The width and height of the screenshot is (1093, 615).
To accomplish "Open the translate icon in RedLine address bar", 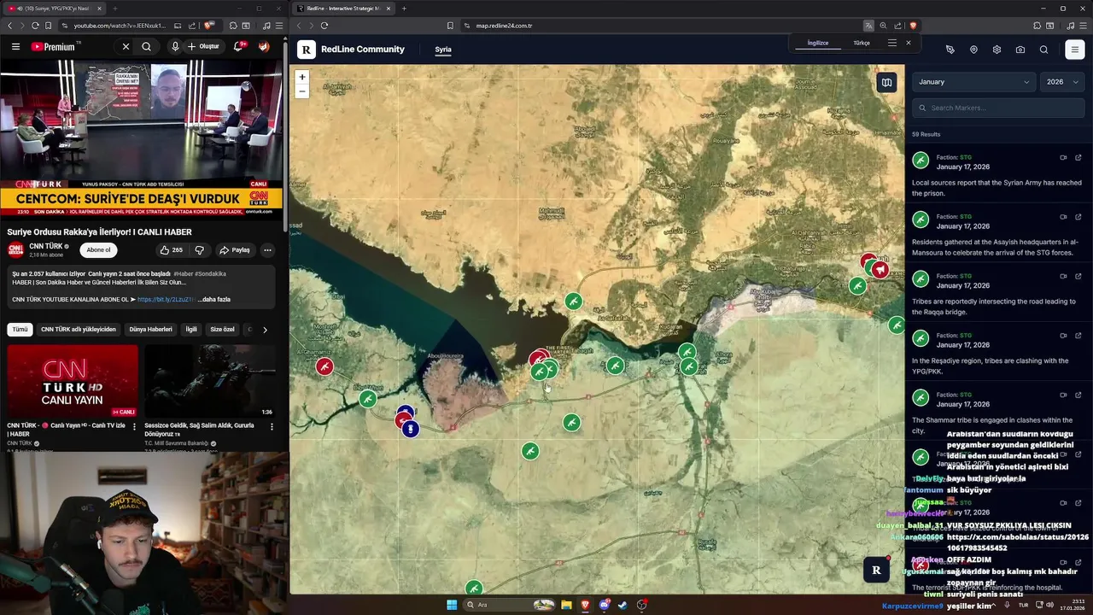I will point(868,26).
